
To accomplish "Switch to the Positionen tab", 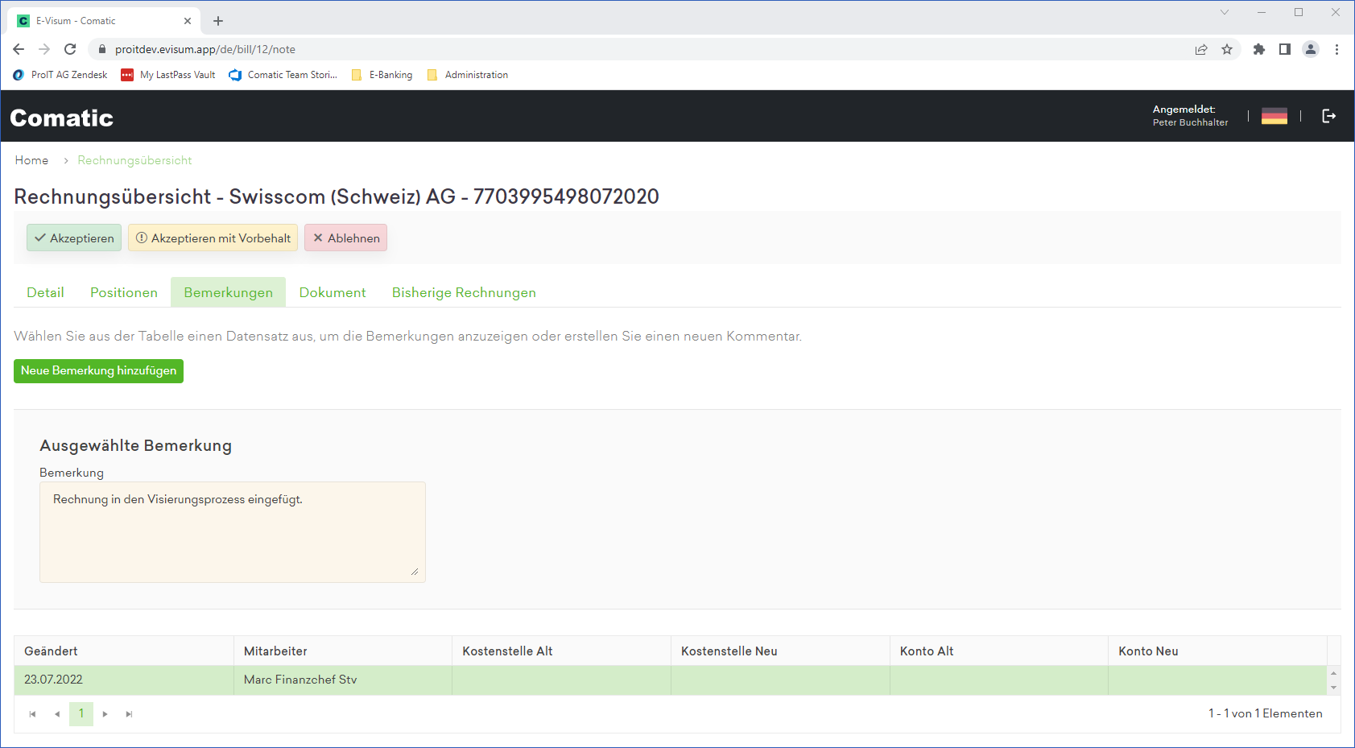I will [x=124, y=292].
